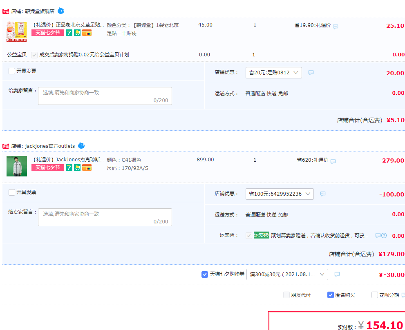Open the Wangwang chat icon for 蕲臻堂旗舰店

tap(61, 11)
